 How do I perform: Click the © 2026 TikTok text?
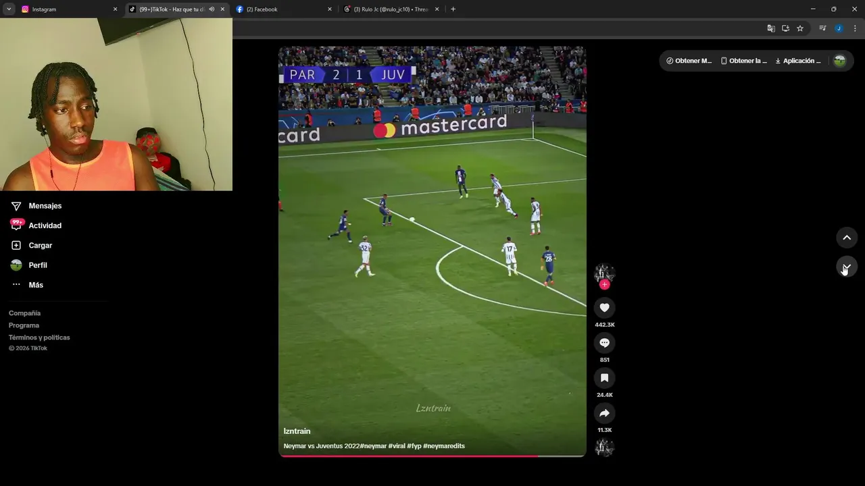pos(28,348)
